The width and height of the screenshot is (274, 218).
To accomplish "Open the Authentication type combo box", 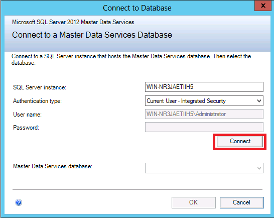I will point(204,101).
